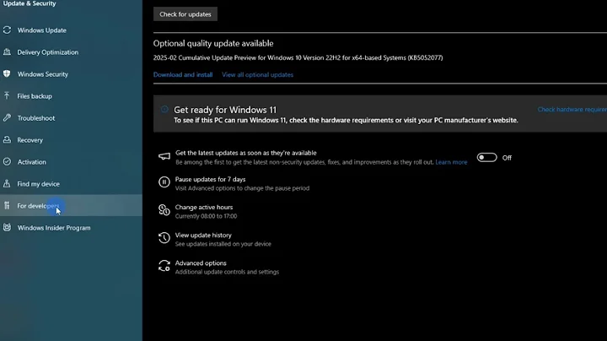Open Files backup page

[71, 95]
